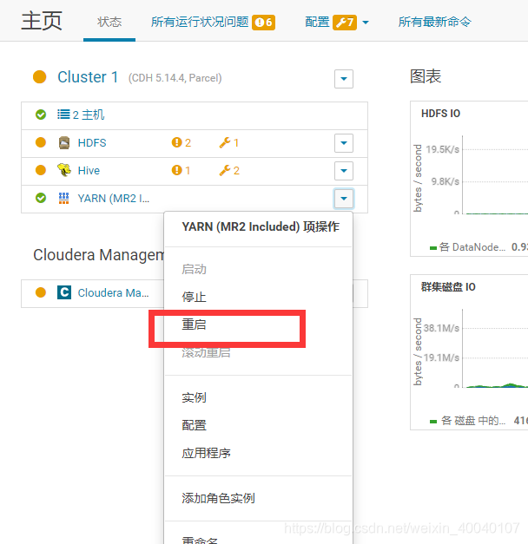Click the configuration badge showing 7

click(345, 23)
